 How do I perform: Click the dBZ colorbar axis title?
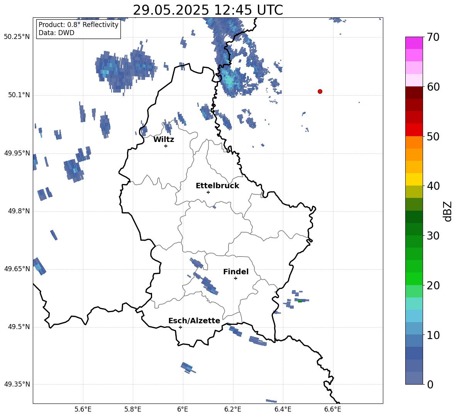pos(447,211)
